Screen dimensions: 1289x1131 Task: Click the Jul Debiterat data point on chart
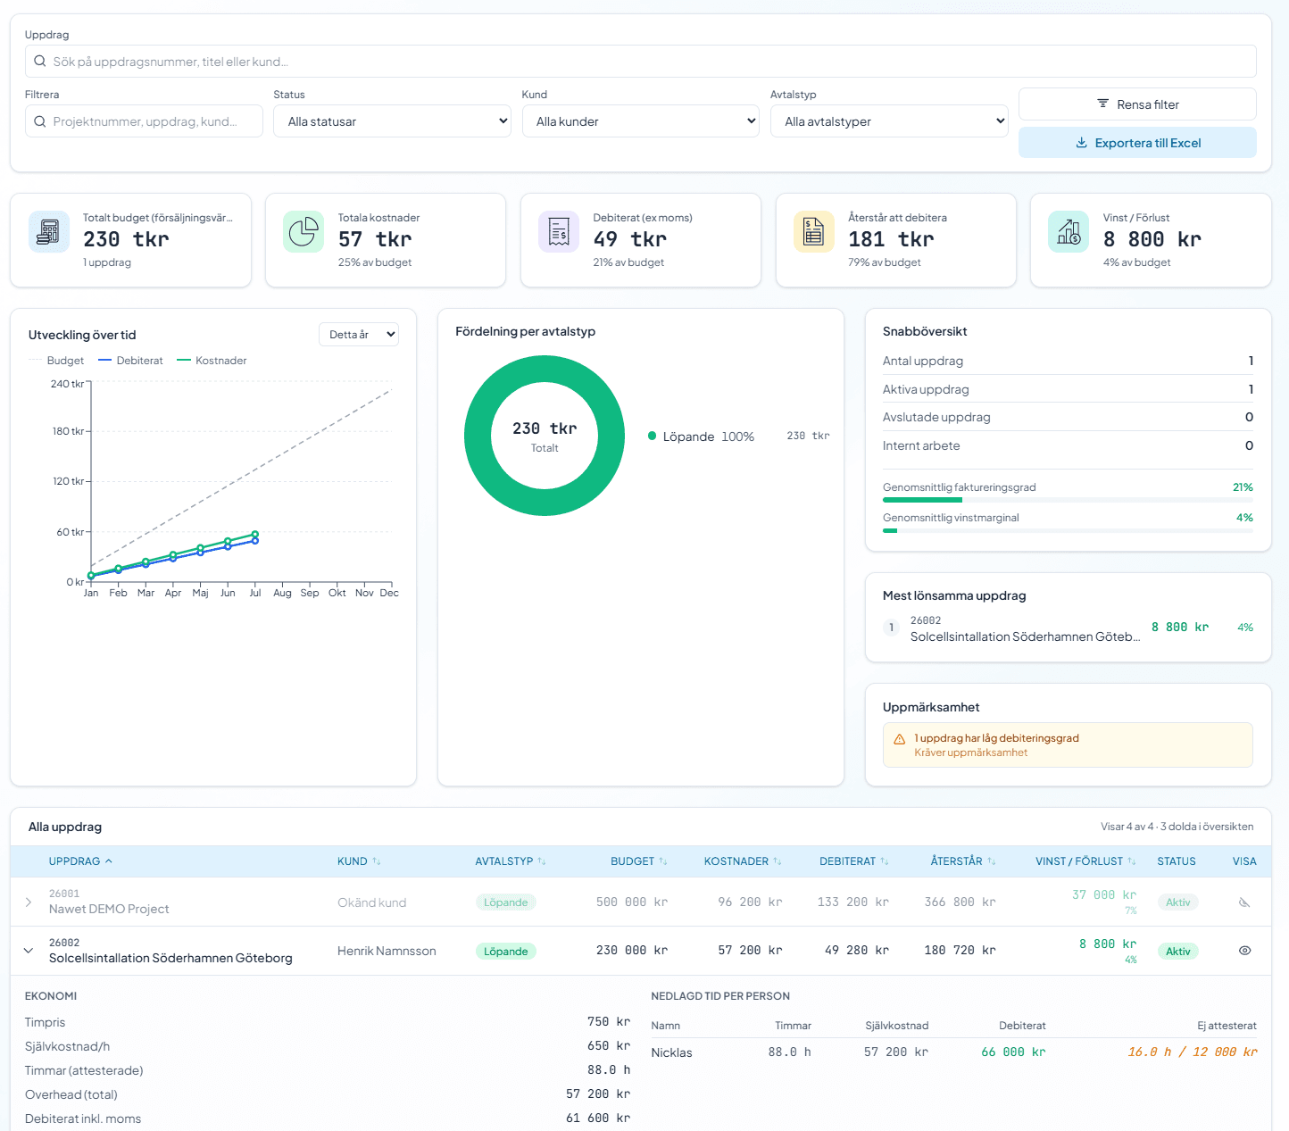click(255, 541)
